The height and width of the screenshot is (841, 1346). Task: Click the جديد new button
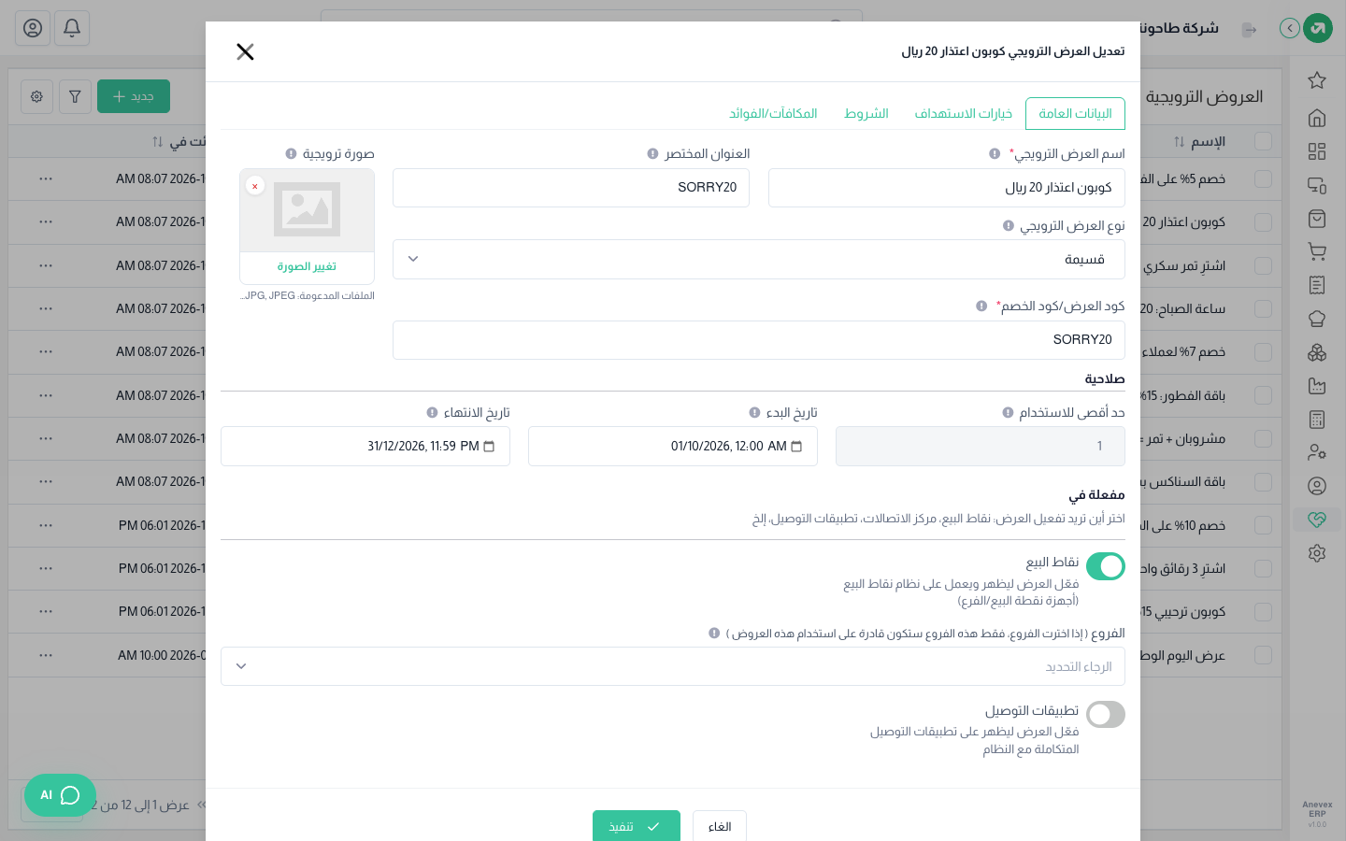134,96
